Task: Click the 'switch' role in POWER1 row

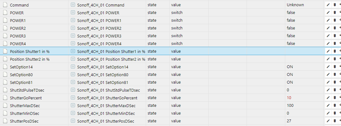Action: pos(177,20)
